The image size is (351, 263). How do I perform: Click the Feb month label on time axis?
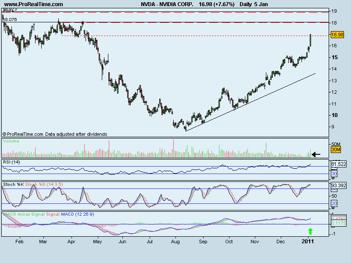tap(19, 242)
